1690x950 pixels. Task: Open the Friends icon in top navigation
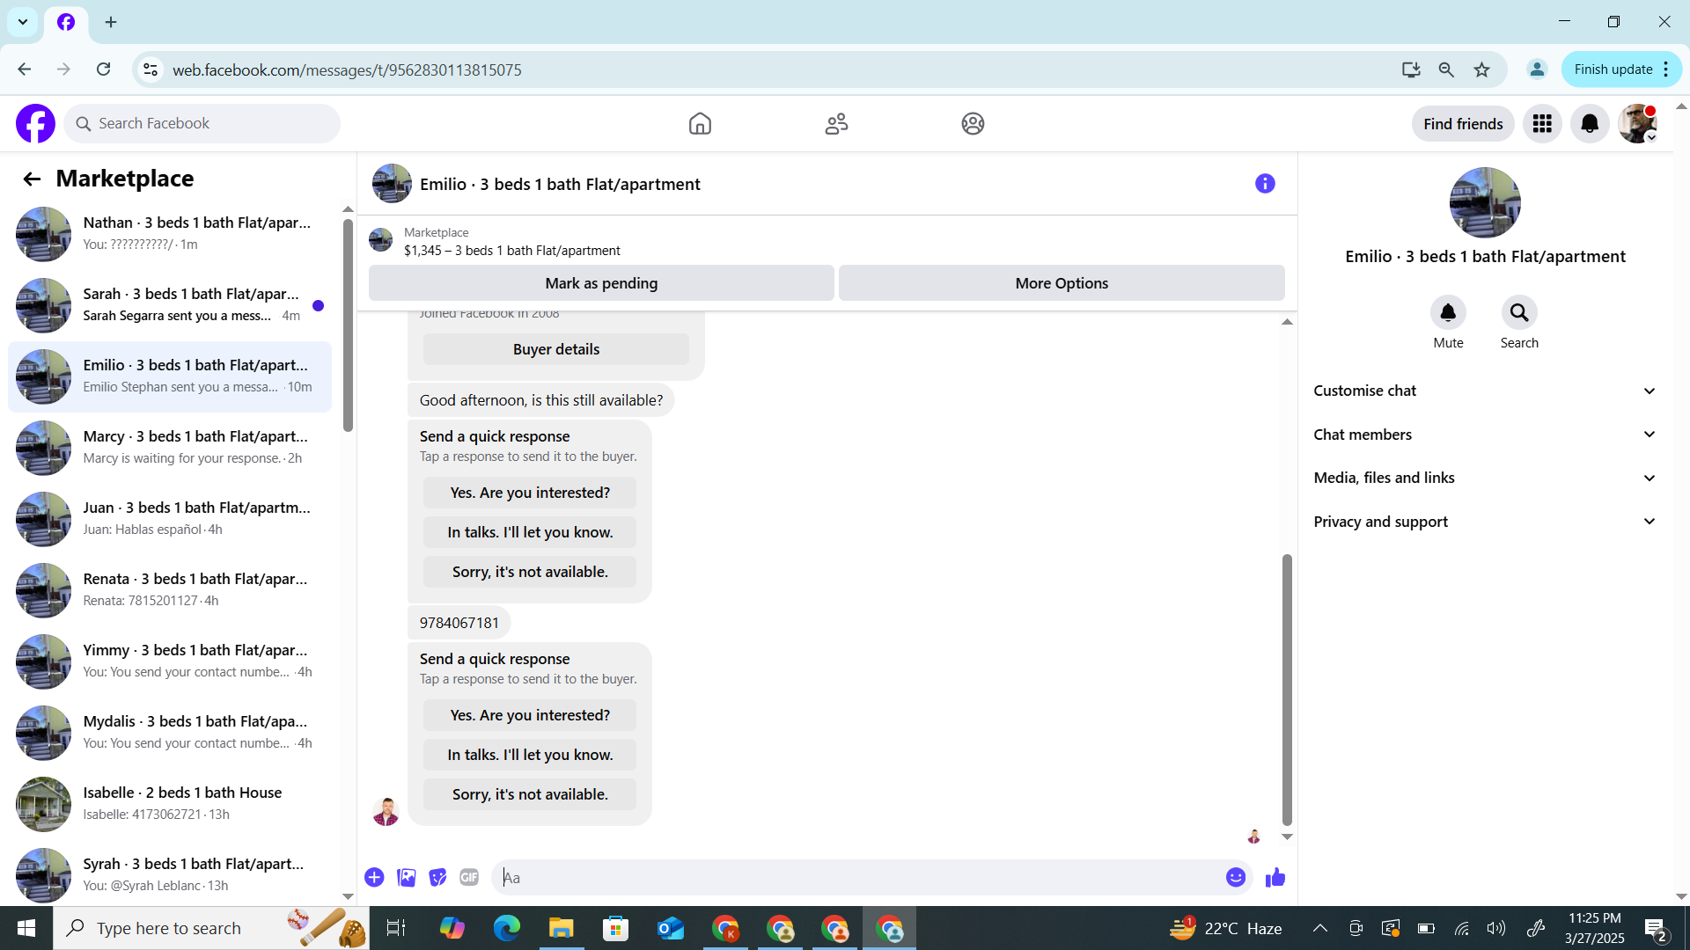[836, 124]
